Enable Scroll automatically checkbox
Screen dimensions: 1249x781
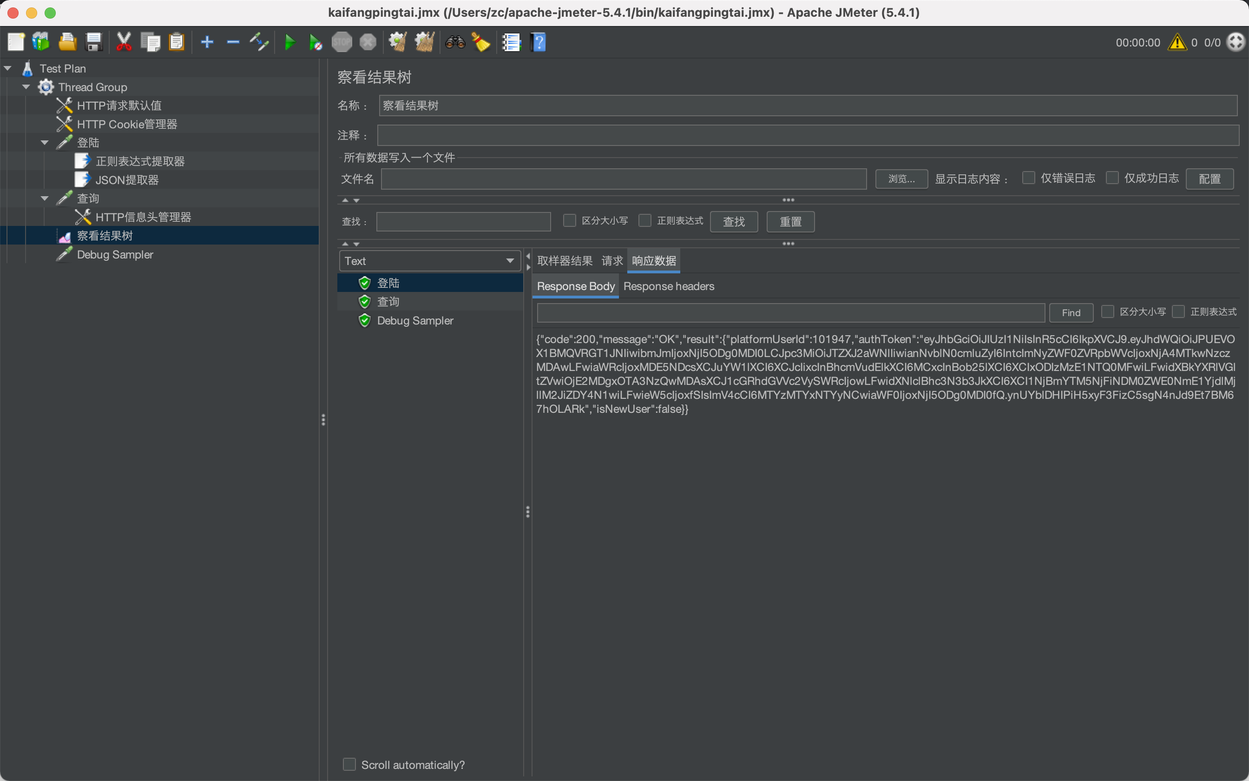point(349,764)
